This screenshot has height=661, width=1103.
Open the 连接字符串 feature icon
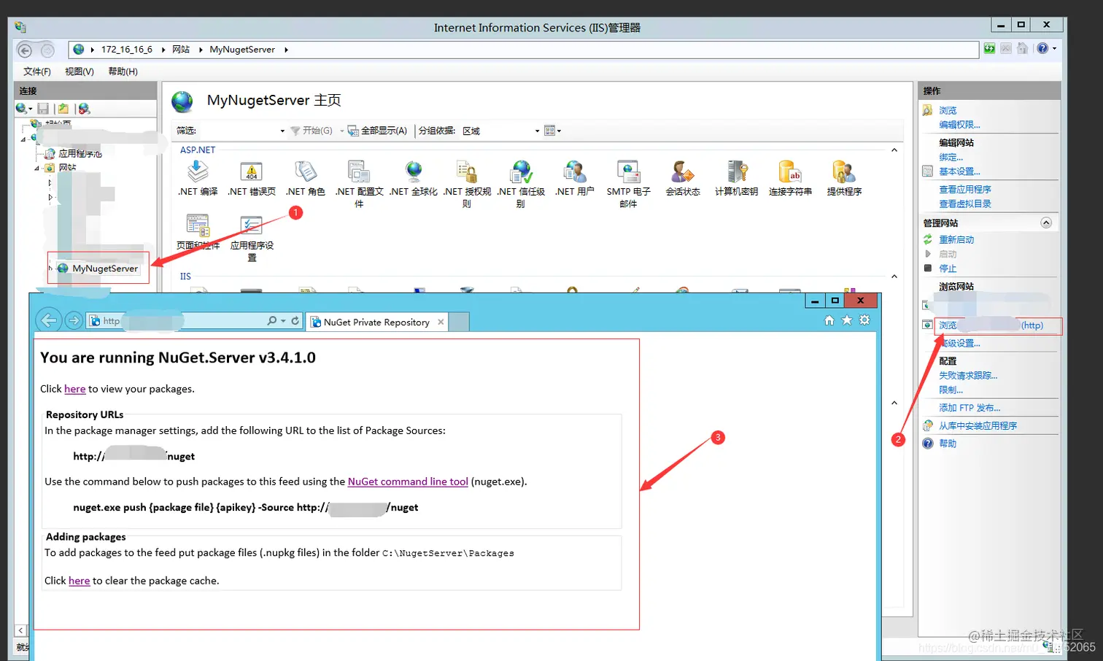(790, 171)
